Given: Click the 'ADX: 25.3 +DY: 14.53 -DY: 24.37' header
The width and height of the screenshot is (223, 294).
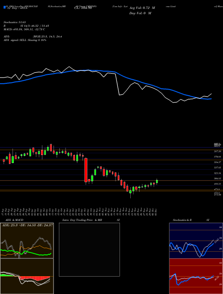Looking at the screenshot, I should coord(27,225).
